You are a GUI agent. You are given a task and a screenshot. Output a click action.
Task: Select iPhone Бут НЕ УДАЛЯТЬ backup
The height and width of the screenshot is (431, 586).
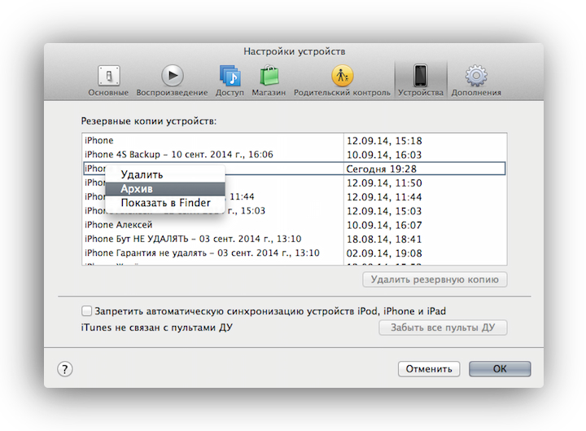pyautogui.click(x=193, y=239)
